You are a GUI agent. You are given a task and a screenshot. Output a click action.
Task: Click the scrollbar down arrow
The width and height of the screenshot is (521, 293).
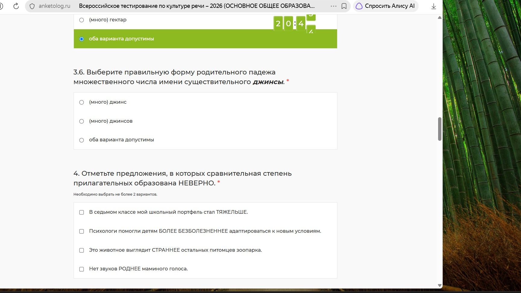440,285
